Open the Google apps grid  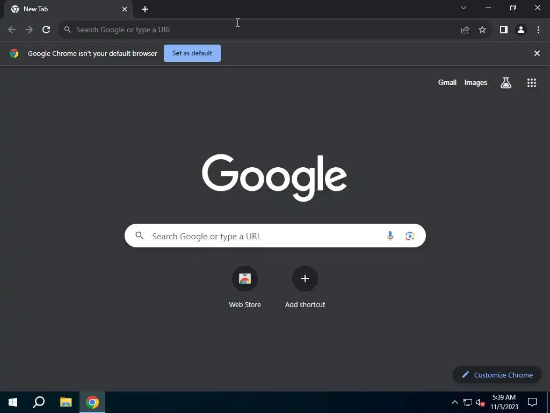point(532,83)
